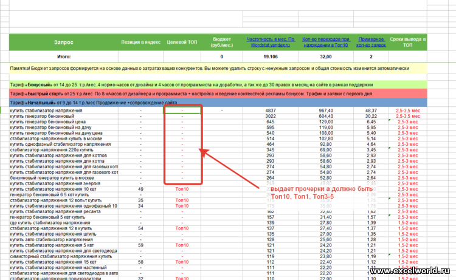Select cell 'купить стабилизатор напряжения для светодиода'

point(64,251)
